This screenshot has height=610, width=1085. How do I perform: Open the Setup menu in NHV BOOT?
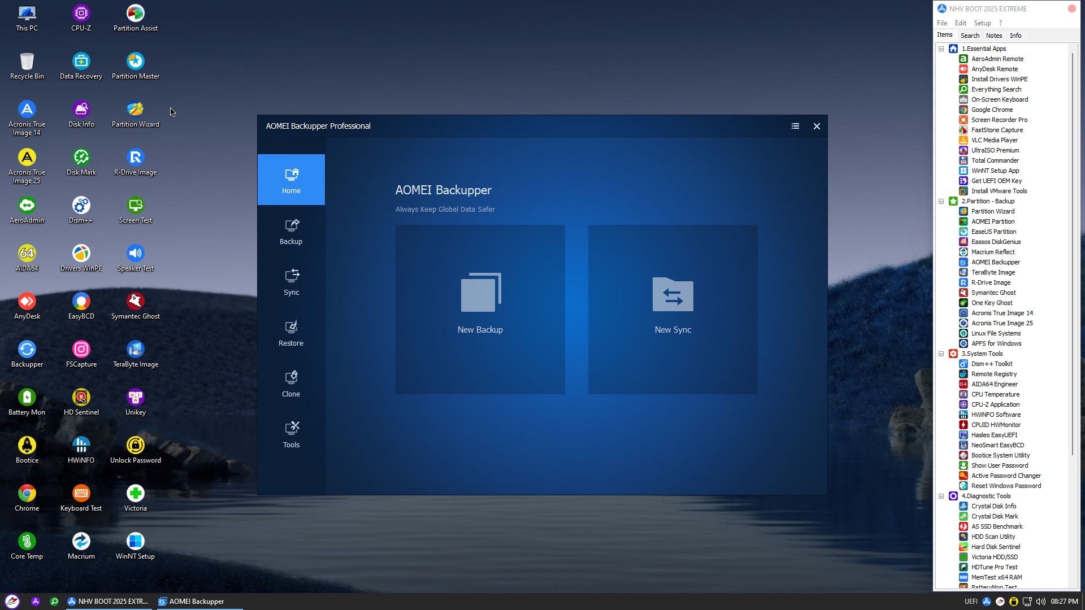point(982,23)
